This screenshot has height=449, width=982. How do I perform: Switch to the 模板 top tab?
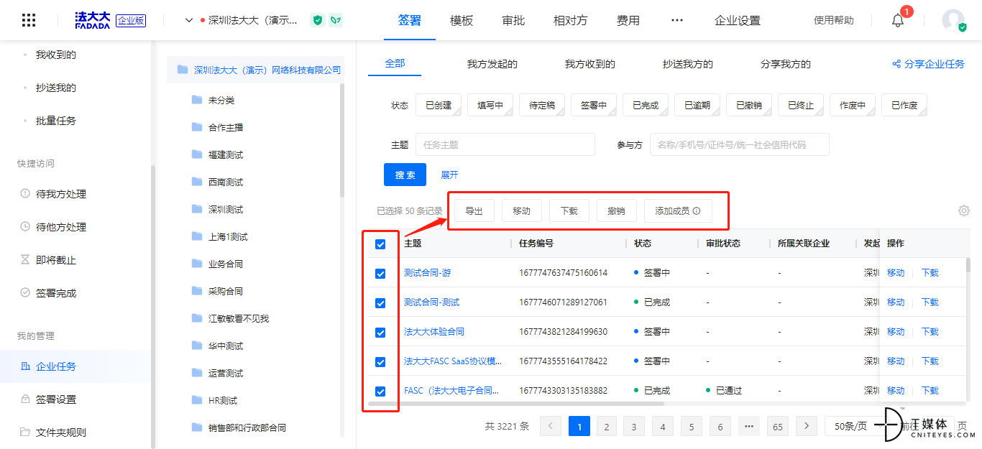pos(462,20)
